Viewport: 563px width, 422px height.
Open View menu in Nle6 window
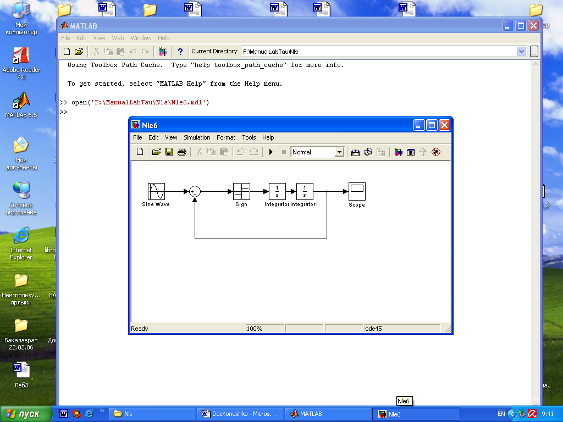pyautogui.click(x=171, y=137)
